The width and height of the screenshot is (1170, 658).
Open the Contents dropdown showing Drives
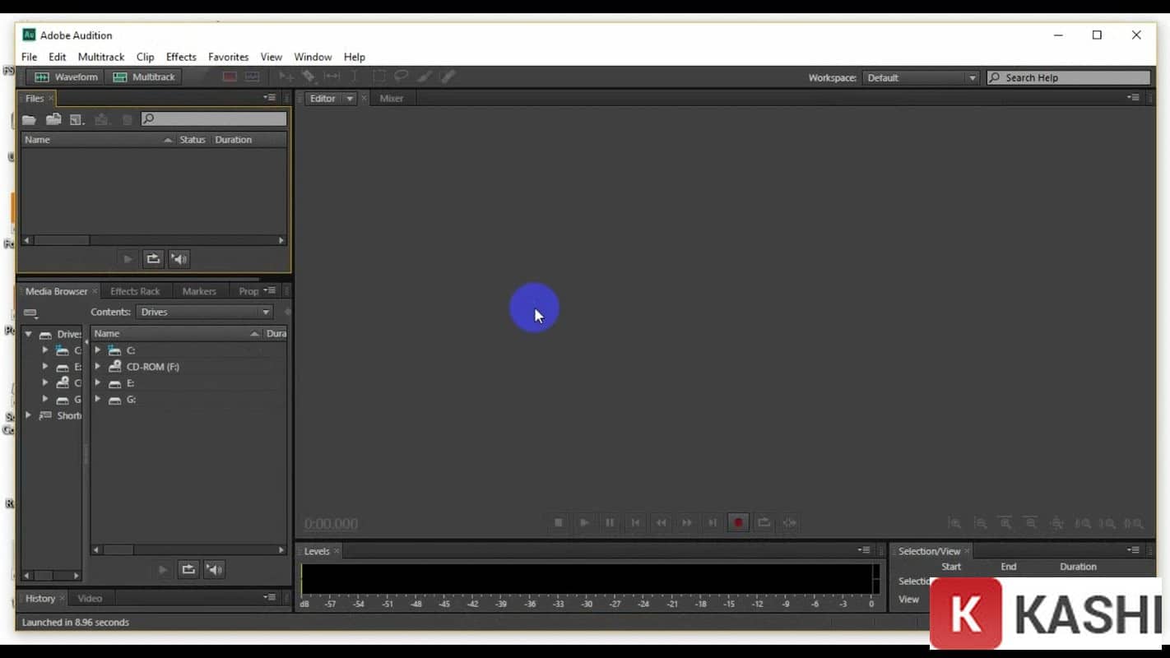205,312
